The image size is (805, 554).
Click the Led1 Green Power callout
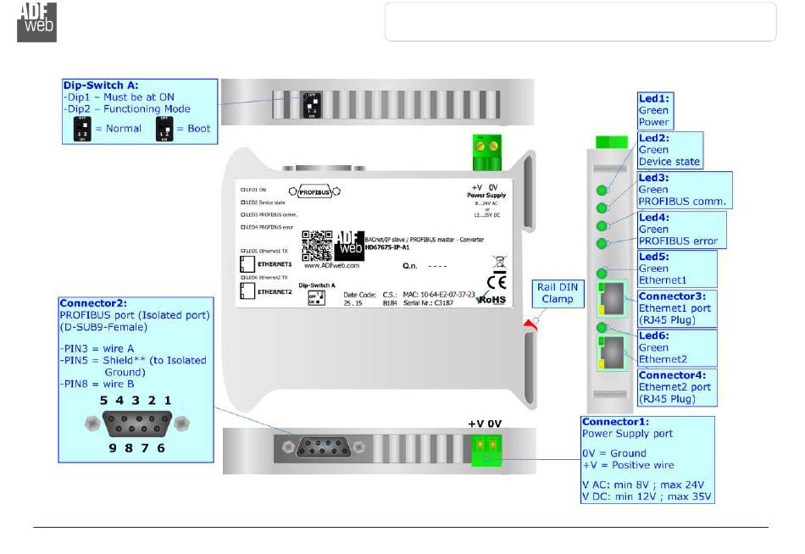click(656, 110)
